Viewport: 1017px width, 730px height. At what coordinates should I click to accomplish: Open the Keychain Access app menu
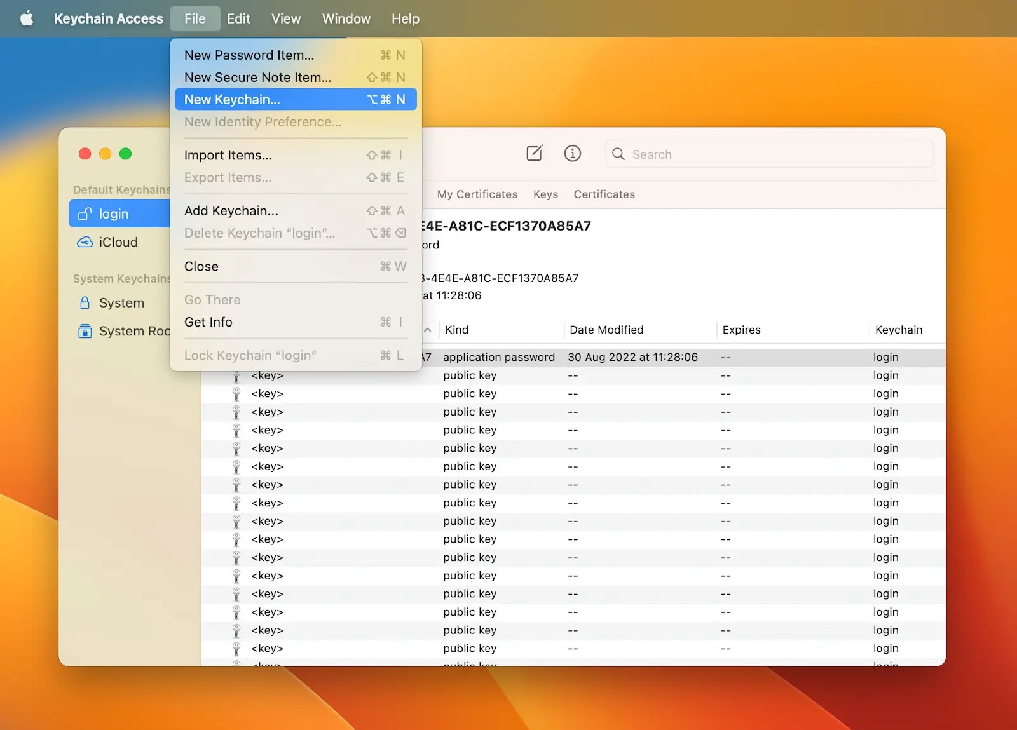(x=109, y=18)
